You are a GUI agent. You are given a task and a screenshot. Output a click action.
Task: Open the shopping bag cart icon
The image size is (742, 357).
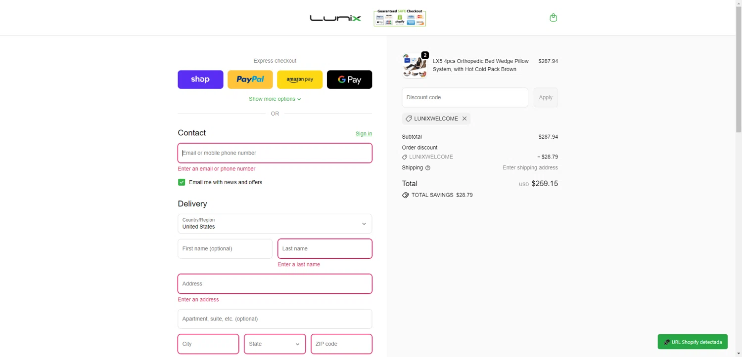tap(553, 18)
